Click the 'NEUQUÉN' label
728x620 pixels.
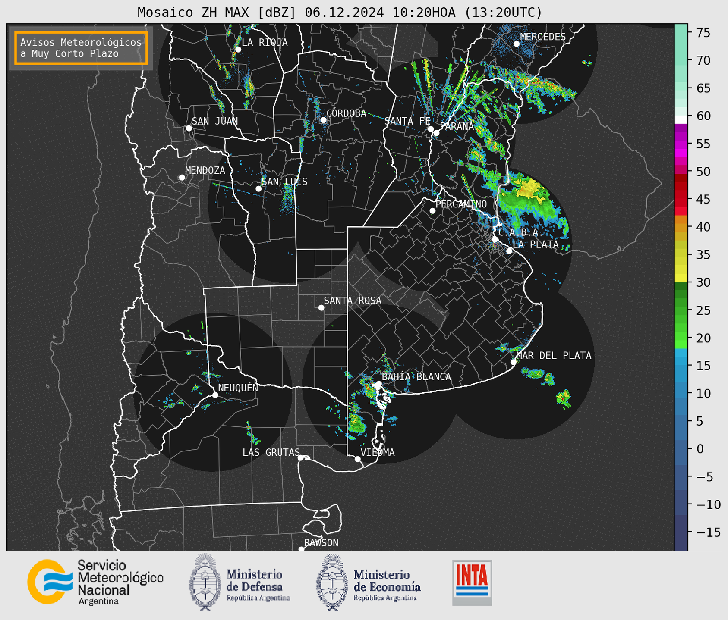[238, 388]
